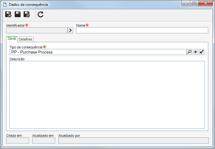Click the plain Save disk icon
Viewport: 215px width, 149px height.
17,14
